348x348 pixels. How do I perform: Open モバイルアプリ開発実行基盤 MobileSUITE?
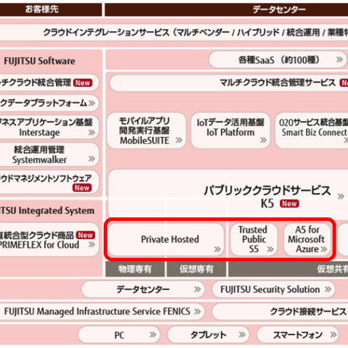(x=146, y=130)
